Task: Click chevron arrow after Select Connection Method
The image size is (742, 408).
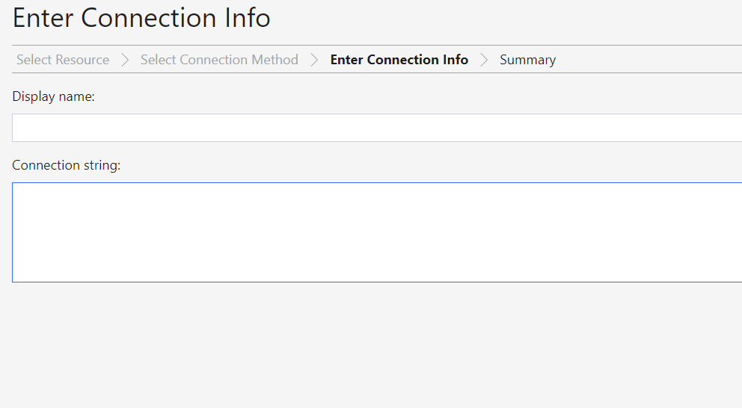Action: [x=314, y=60]
